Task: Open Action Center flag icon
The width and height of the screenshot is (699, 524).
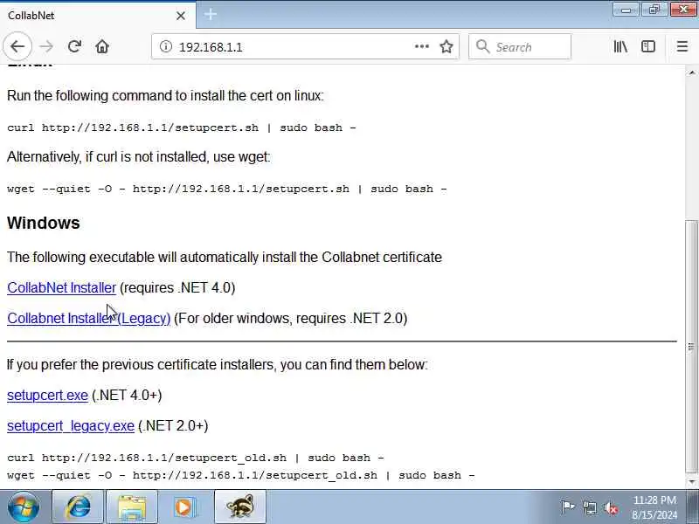Action: (x=567, y=507)
